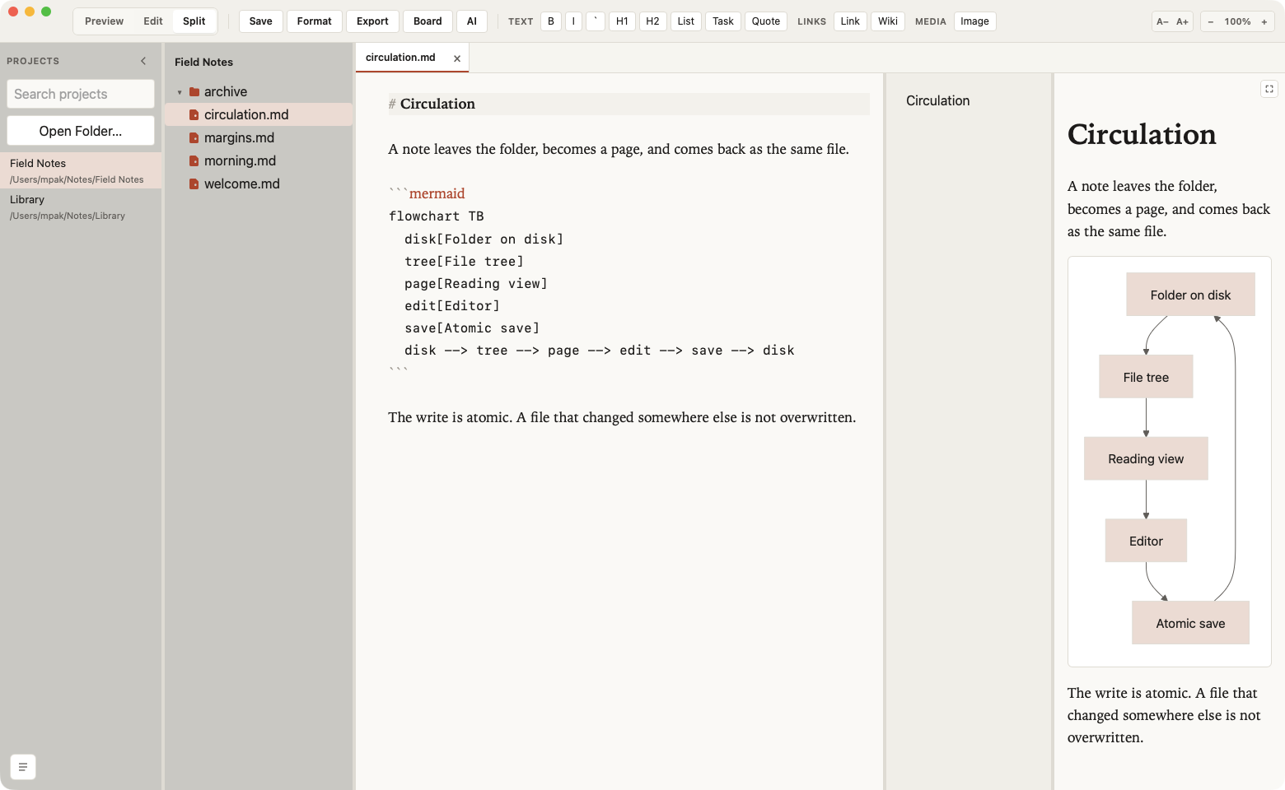Zoom out using the minus button

1211,21
